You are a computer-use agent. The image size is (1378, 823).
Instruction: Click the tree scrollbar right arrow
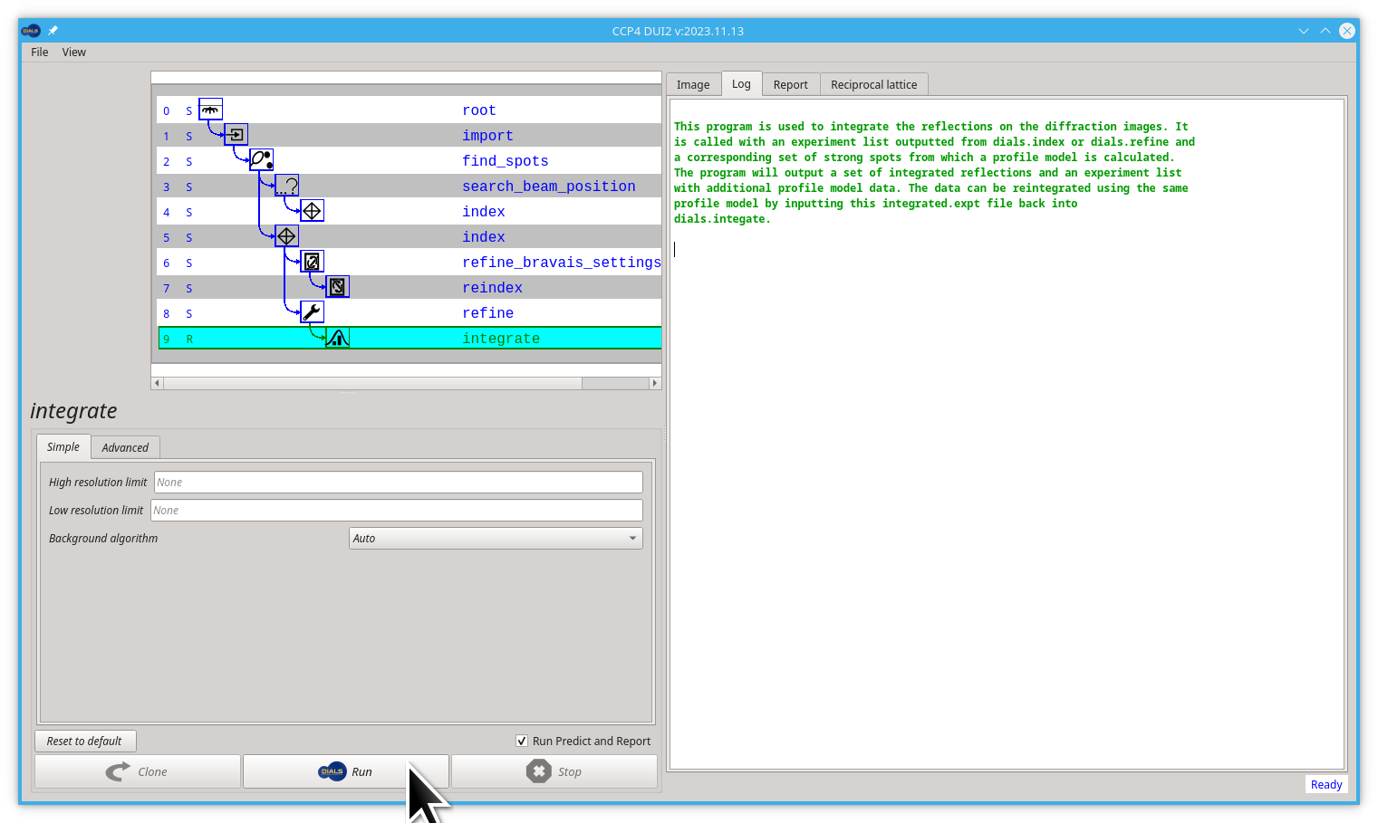coord(655,383)
